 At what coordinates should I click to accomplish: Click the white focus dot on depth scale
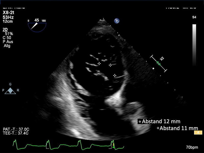pos(153,68)
